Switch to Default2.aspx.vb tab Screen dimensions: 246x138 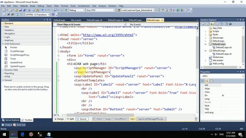click(94, 20)
